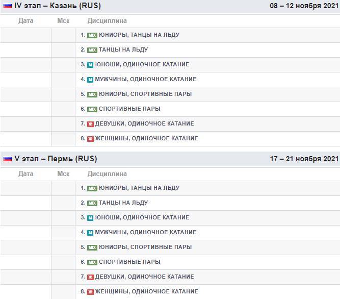The height and width of the screenshot is (299, 340).
Task: Select Мужчины, одиночное катание in Казань stage
Action: [145, 80]
